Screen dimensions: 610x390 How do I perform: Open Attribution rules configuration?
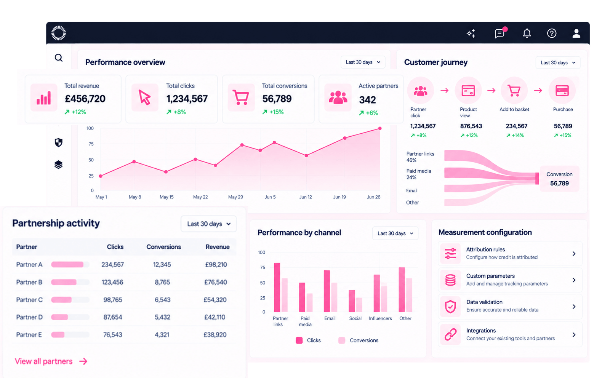pos(510,253)
